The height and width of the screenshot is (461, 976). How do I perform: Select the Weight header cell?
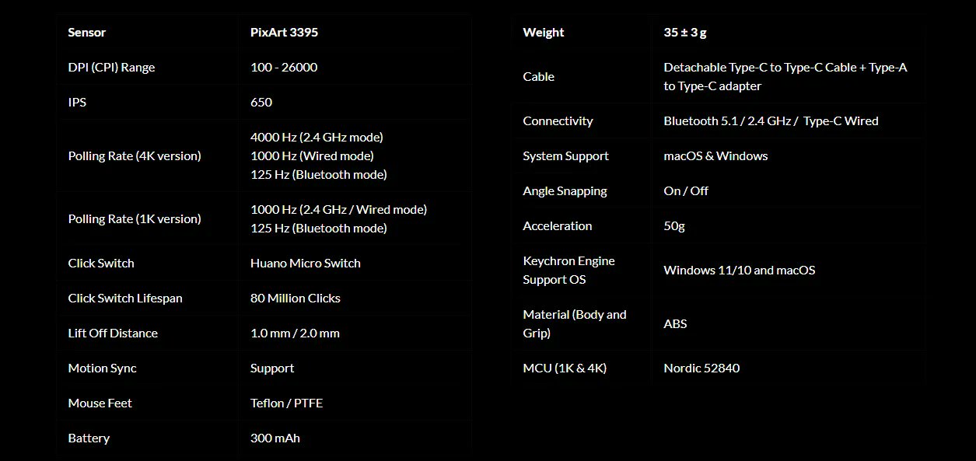(544, 33)
